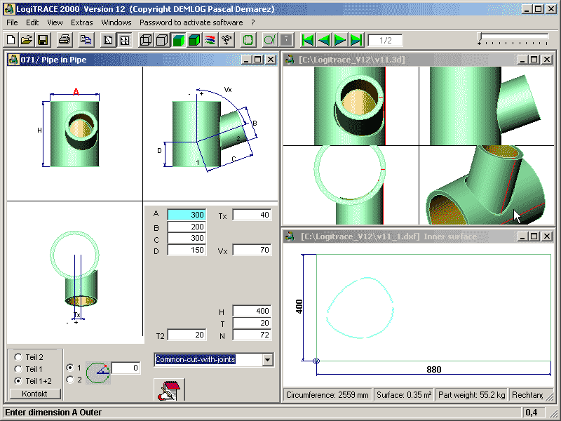Open the Extras menu
The height and width of the screenshot is (421, 561).
click(82, 22)
